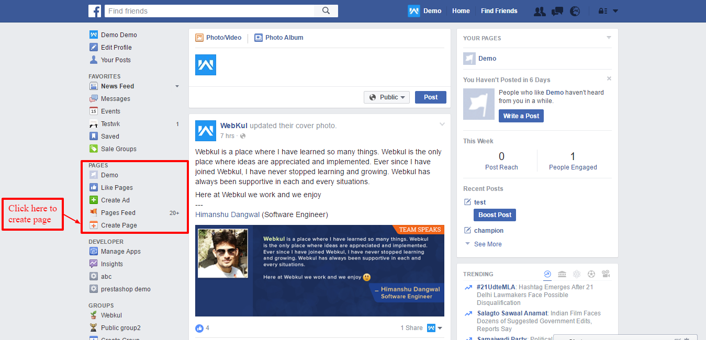Open Your Pages panel options arrow
706x340 pixels.
pos(609,38)
